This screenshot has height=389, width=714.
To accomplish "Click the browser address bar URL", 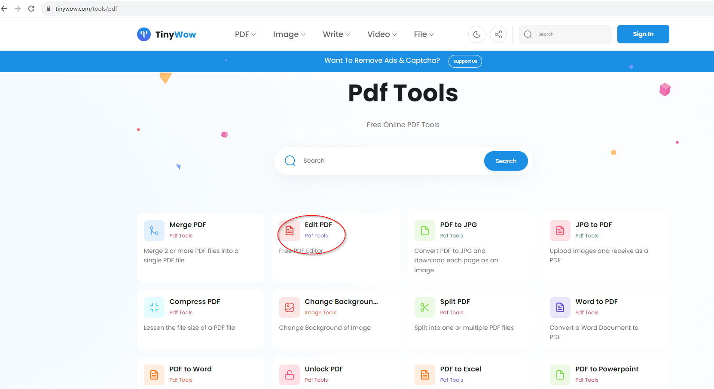I will coord(86,9).
